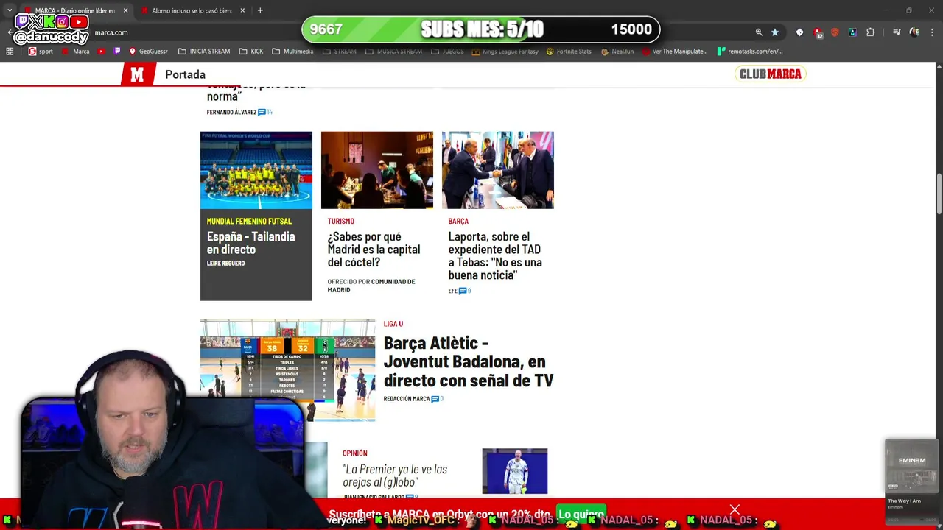The image size is (943, 530).
Task: Open the women's futsal team thumbnail
Action: click(256, 170)
